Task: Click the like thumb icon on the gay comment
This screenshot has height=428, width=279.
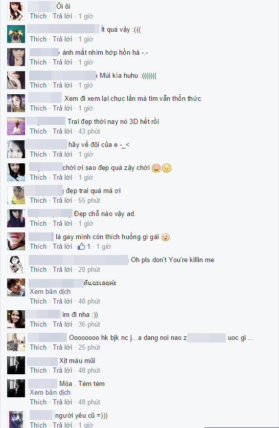Action: tap(81, 247)
